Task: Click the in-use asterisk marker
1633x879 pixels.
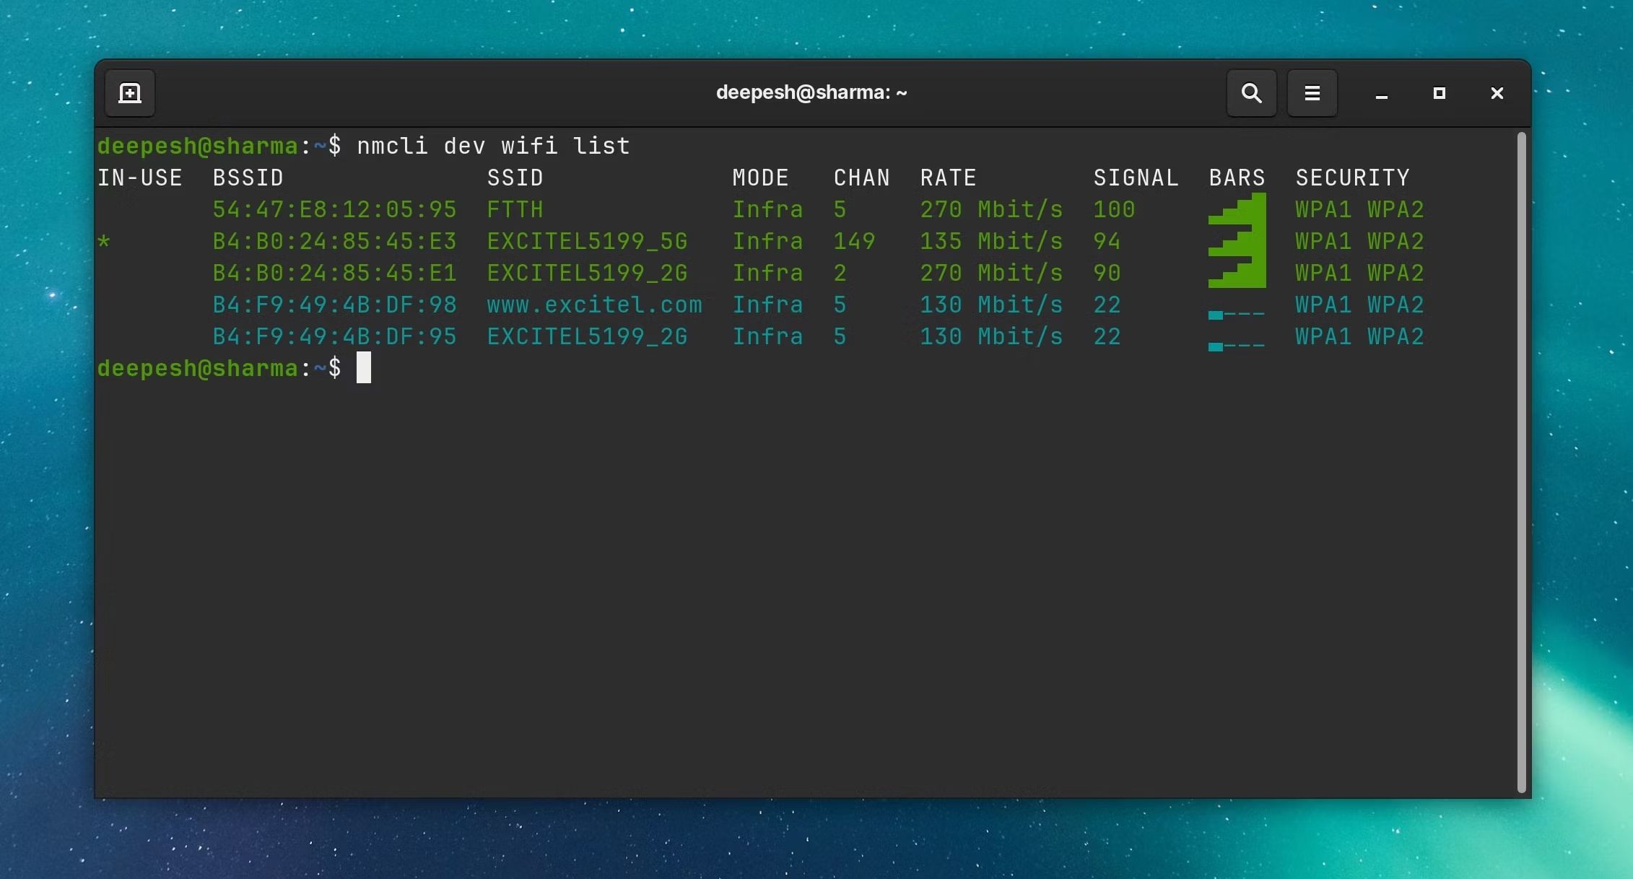Action: click(x=104, y=242)
